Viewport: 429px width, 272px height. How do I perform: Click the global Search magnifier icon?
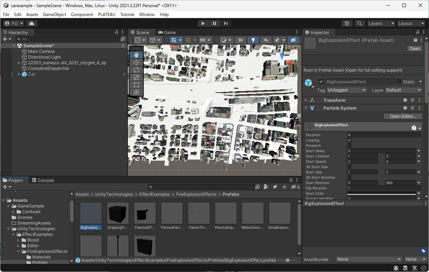(360, 23)
